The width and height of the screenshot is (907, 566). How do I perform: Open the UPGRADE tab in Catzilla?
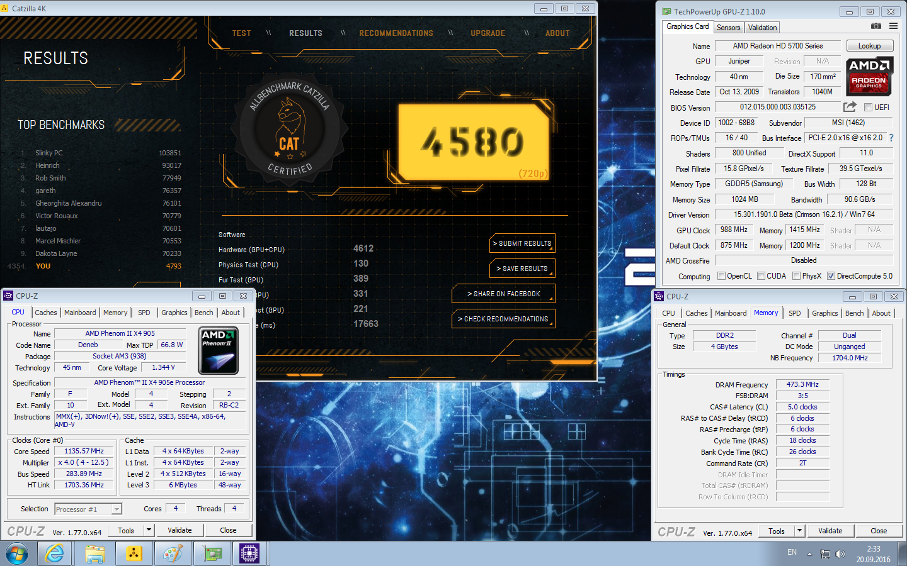click(488, 33)
